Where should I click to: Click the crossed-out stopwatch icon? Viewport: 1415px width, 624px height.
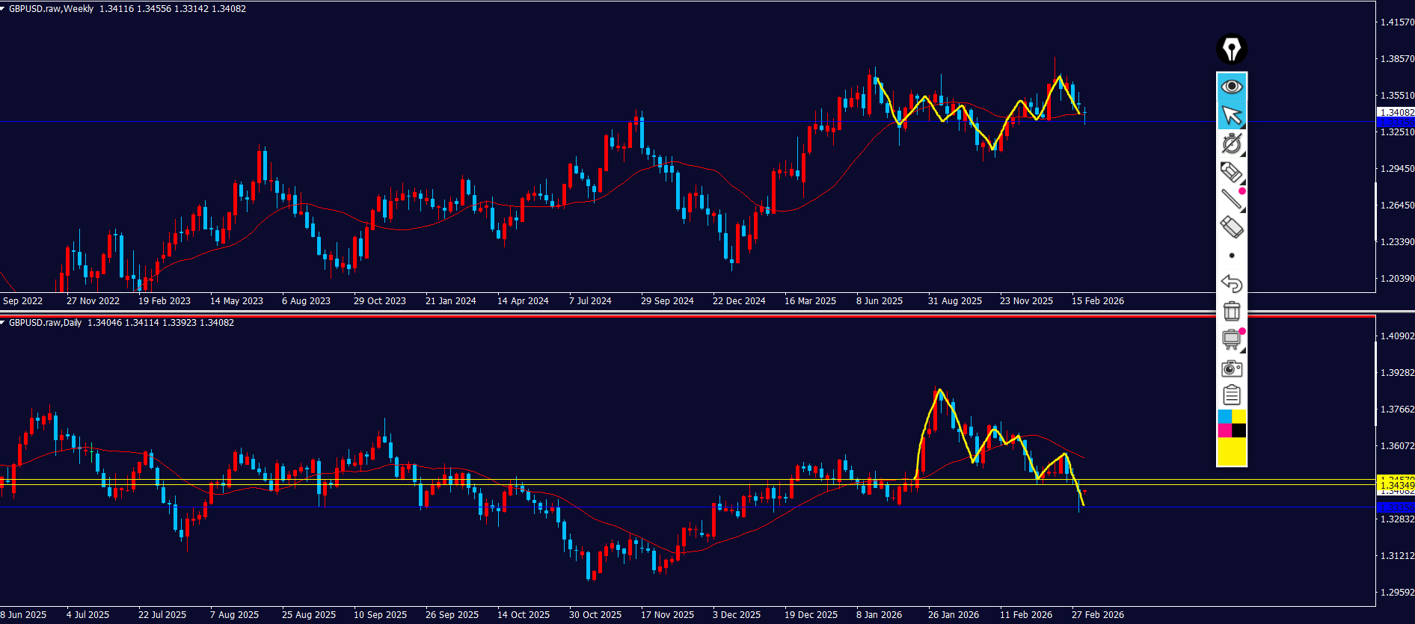1231,143
